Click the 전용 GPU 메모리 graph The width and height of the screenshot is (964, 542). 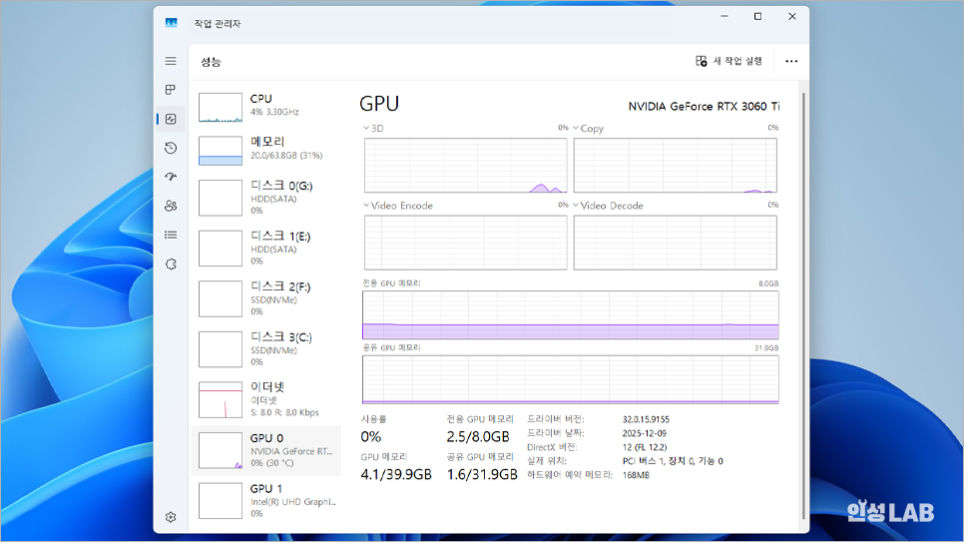(571, 315)
